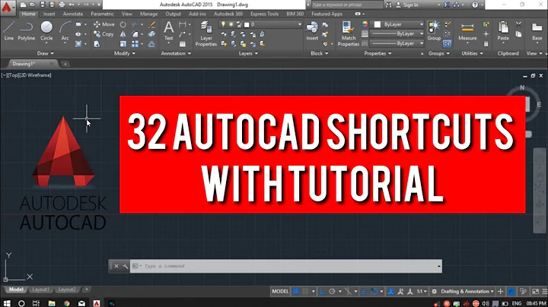
Task: Click the Copy tool in Modify panel
Action: tap(104, 34)
